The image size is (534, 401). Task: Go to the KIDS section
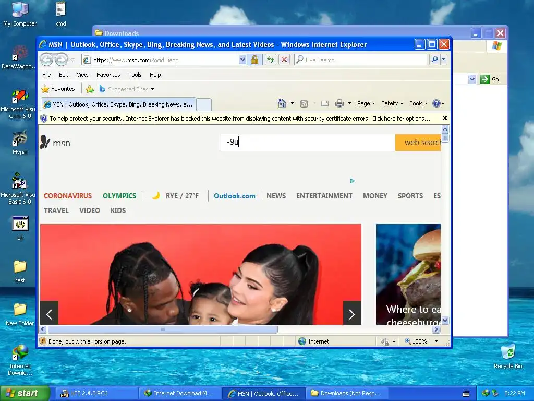pos(118,210)
